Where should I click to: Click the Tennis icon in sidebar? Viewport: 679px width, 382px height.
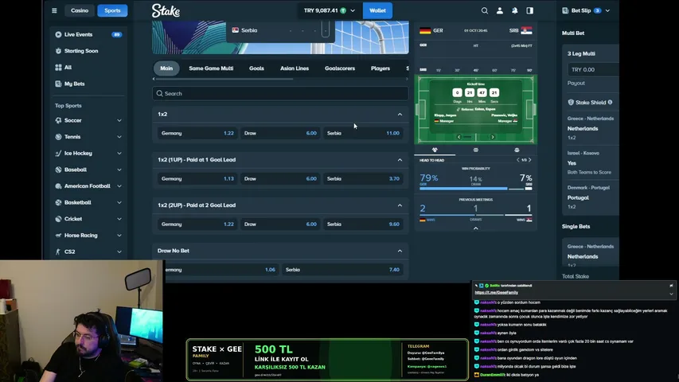58,137
